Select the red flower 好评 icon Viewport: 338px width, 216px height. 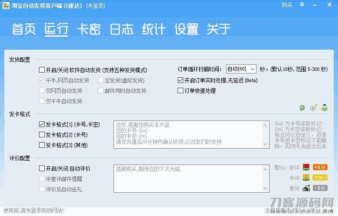coord(306,168)
